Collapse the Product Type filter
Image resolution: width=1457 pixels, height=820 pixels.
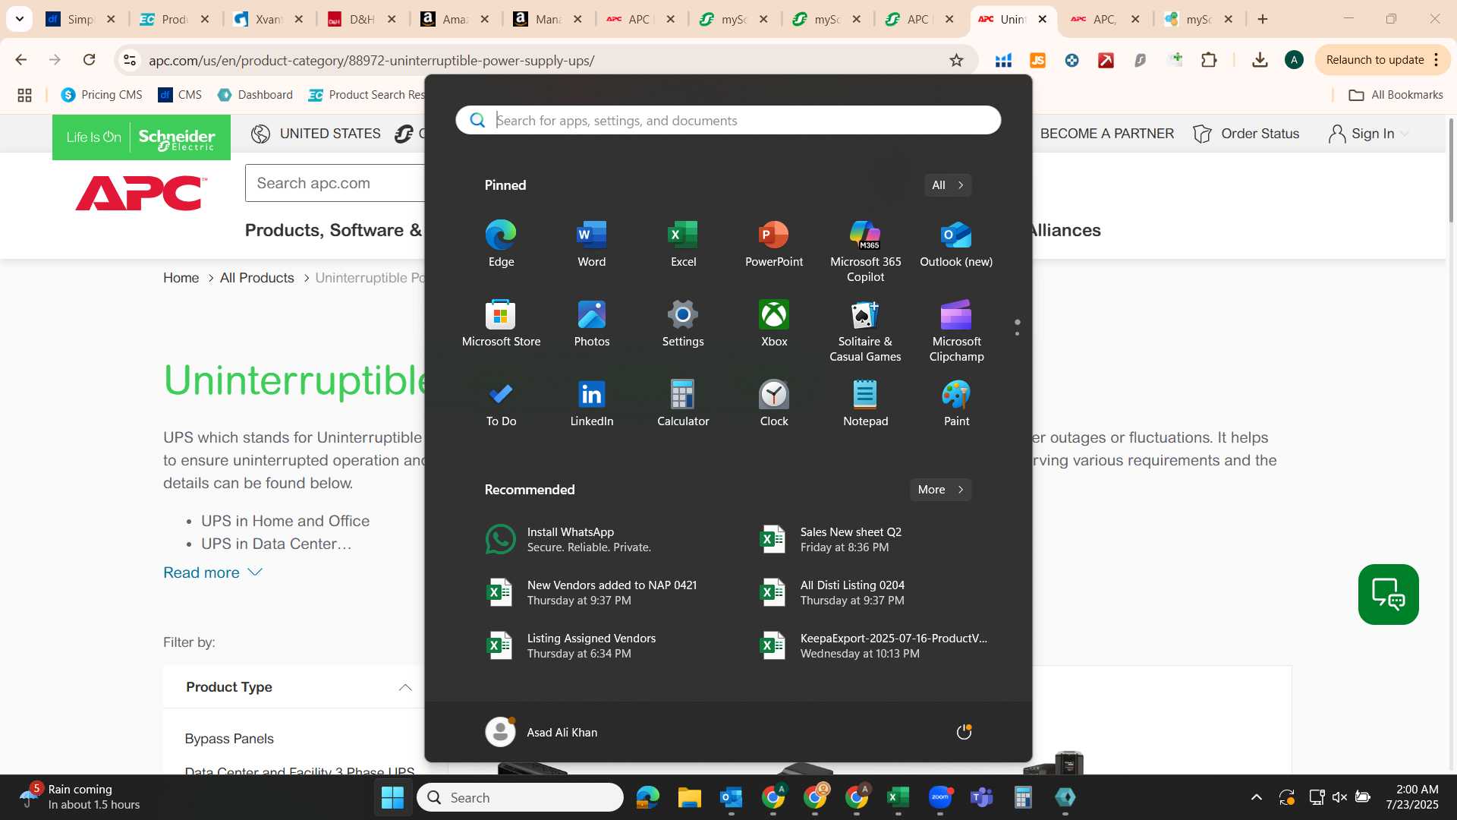click(405, 687)
